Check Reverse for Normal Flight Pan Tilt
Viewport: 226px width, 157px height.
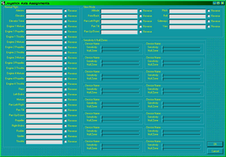point(66,110)
